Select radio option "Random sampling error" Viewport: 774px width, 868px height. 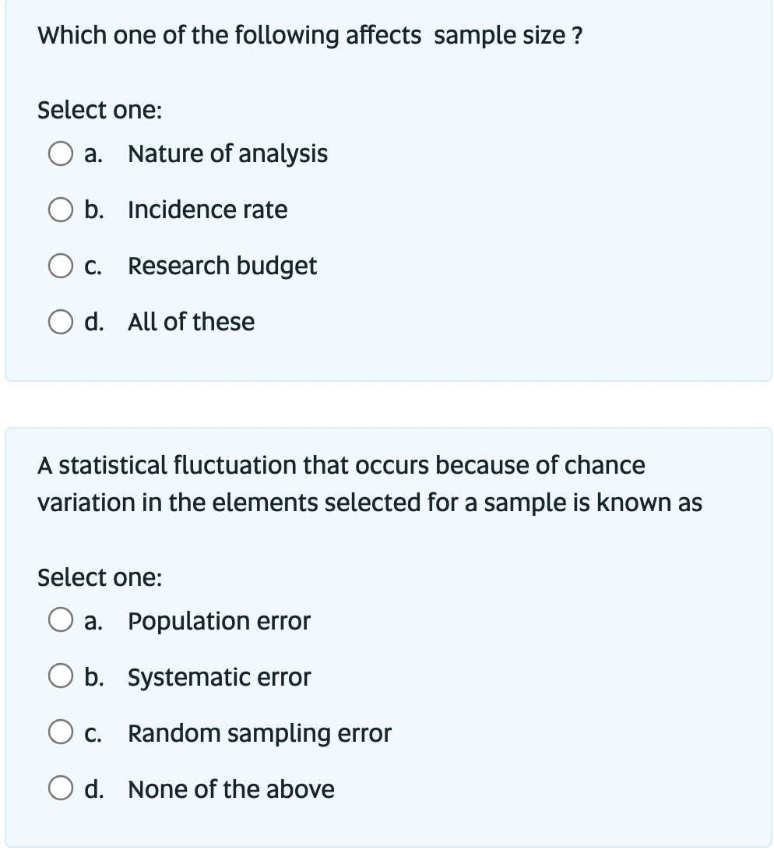click(x=61, y=732)
